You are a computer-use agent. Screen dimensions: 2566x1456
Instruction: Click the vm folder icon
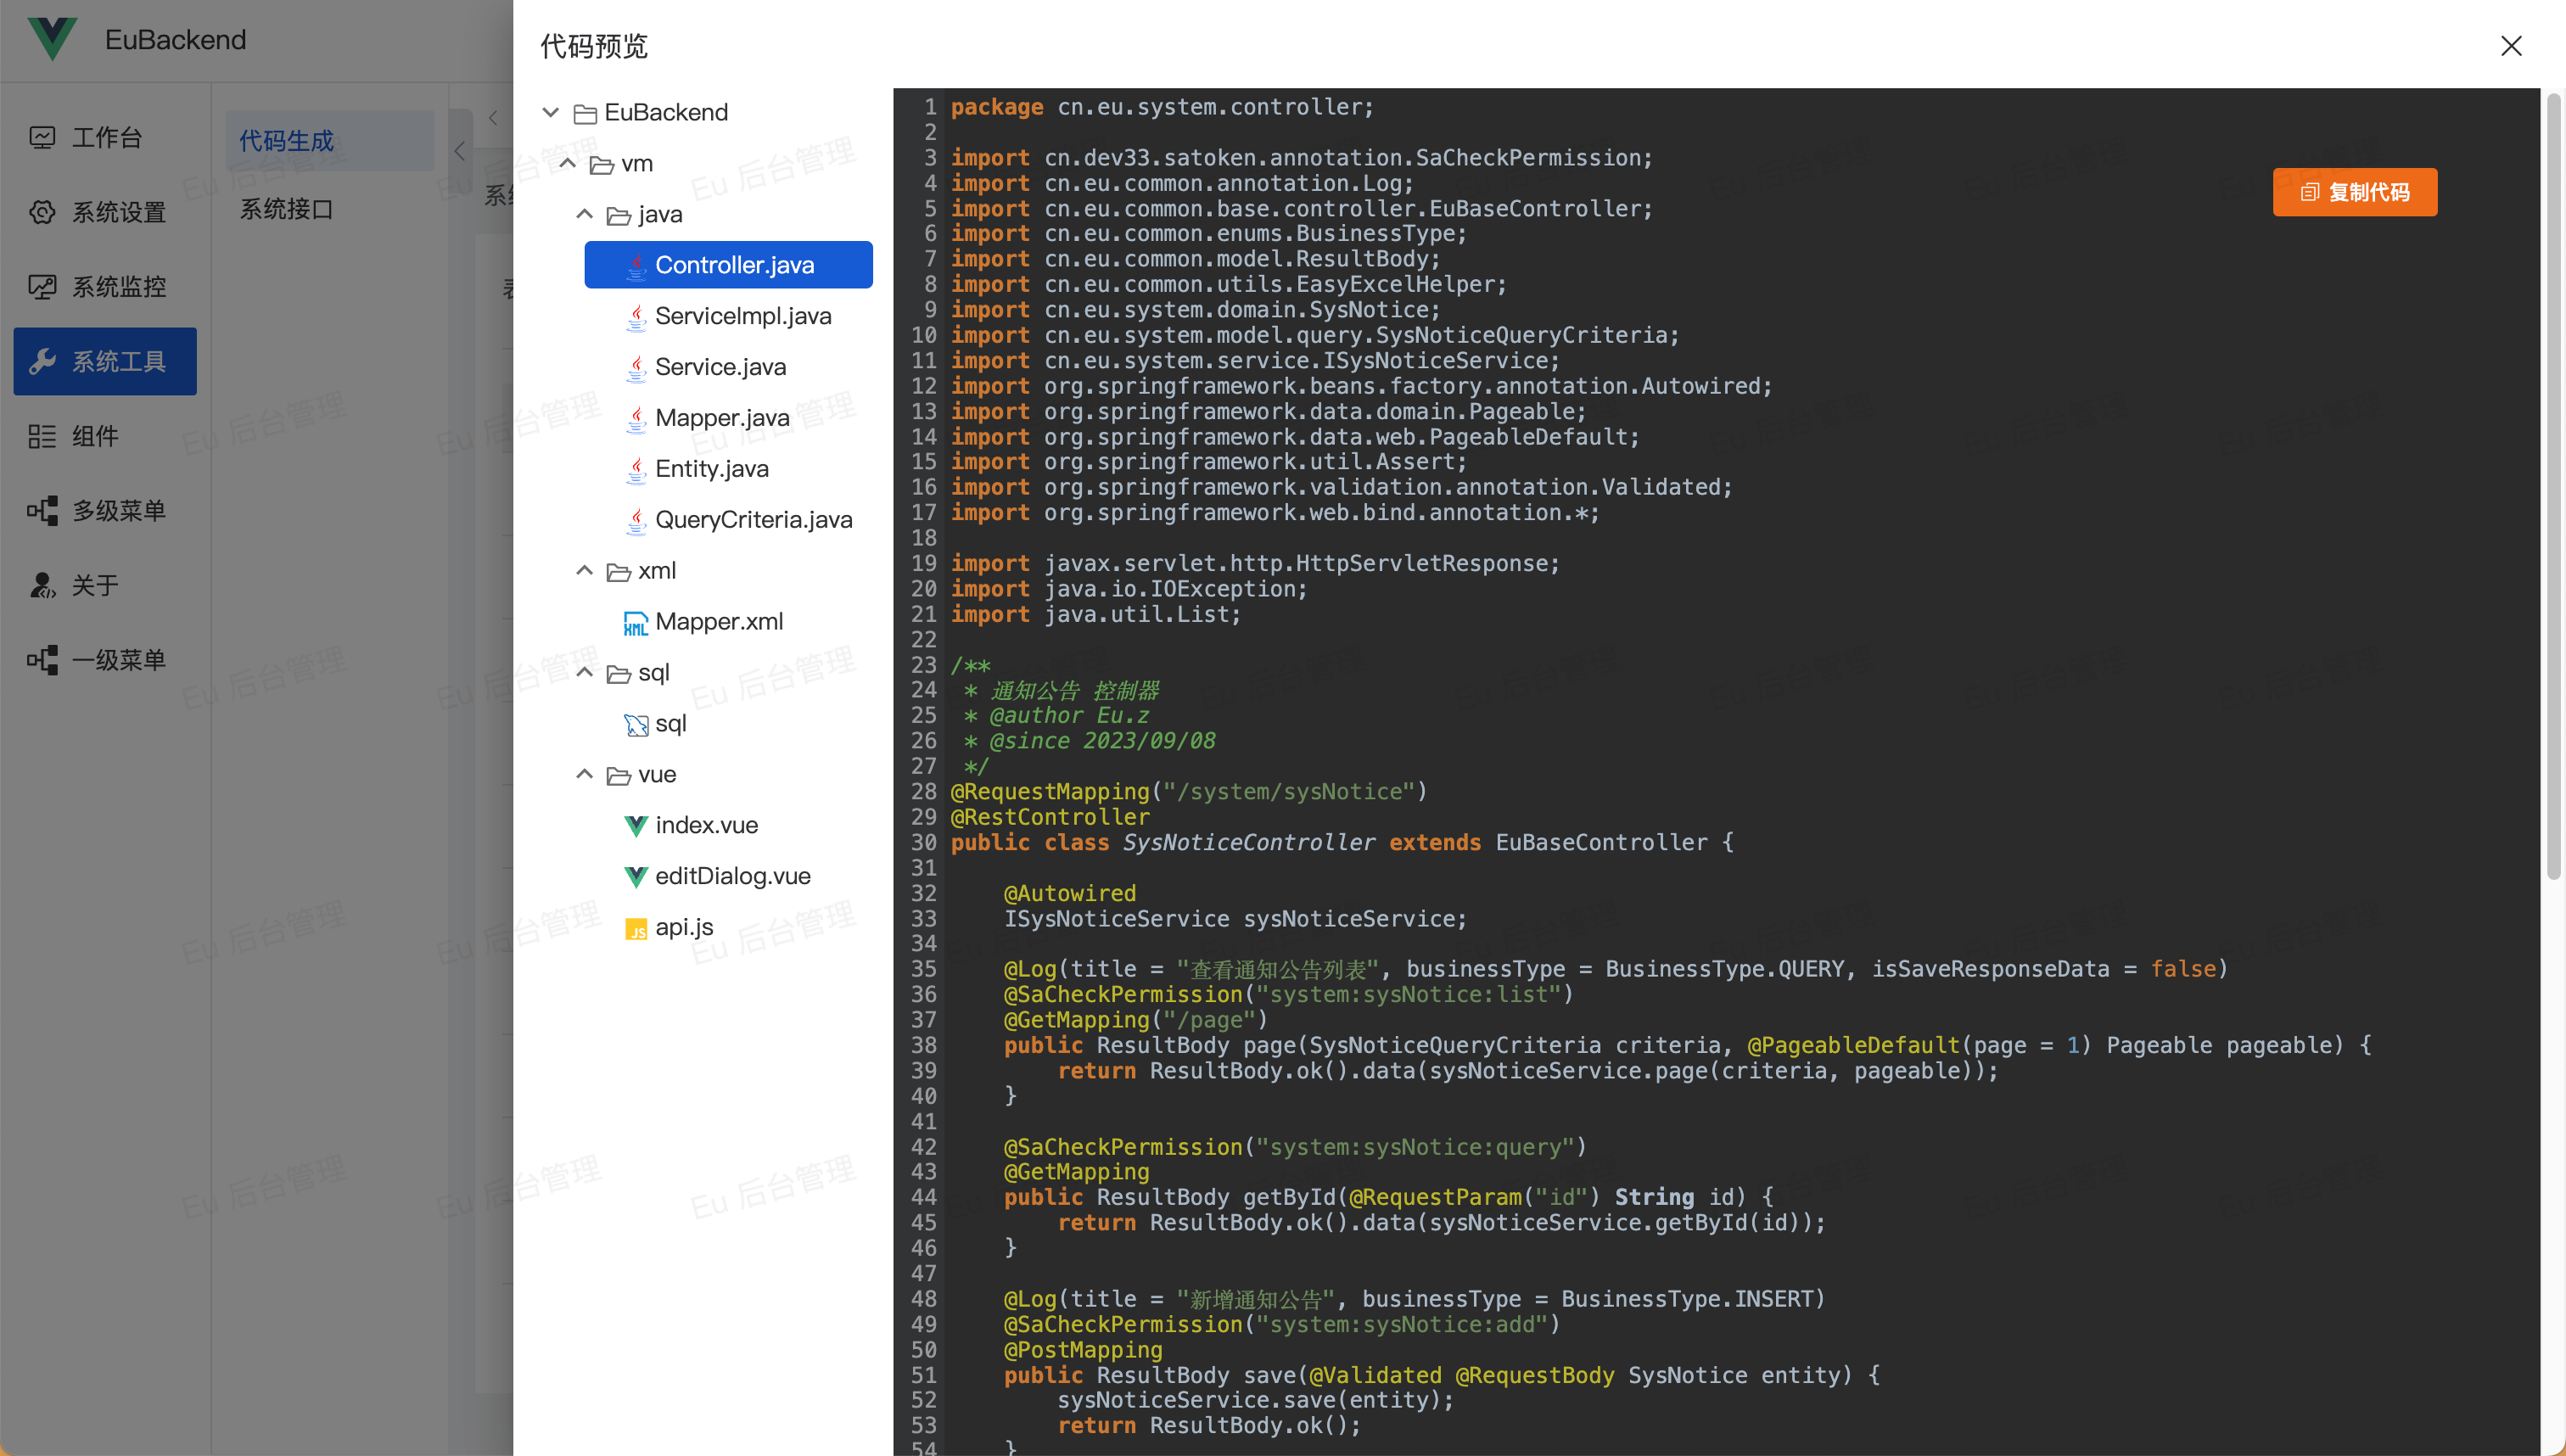tap(602, 164)
